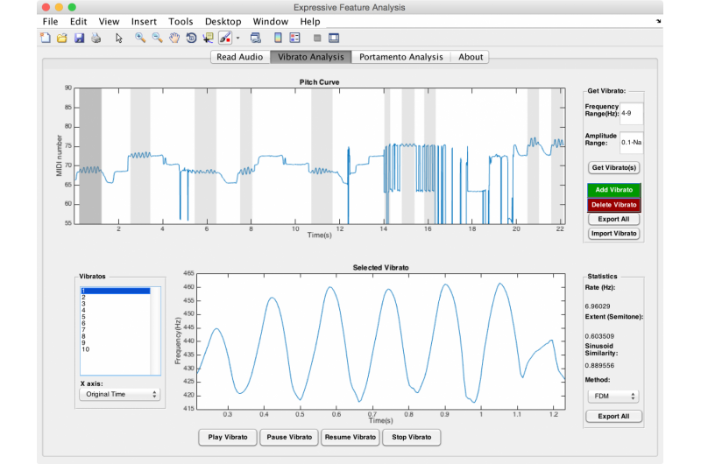Expand the brush color dropdown arrow
701x464 pixels.
coord(237,39)
